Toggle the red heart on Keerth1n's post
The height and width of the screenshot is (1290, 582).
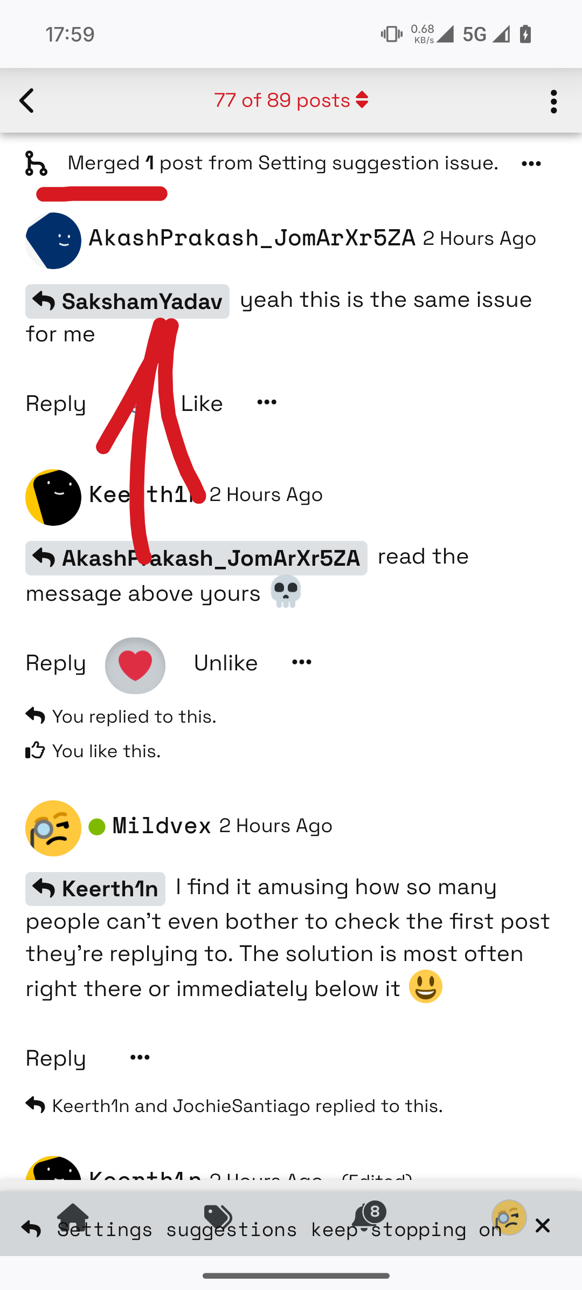(x=135, y=665)
